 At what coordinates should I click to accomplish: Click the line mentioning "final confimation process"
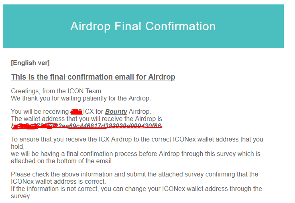point(136,154)
